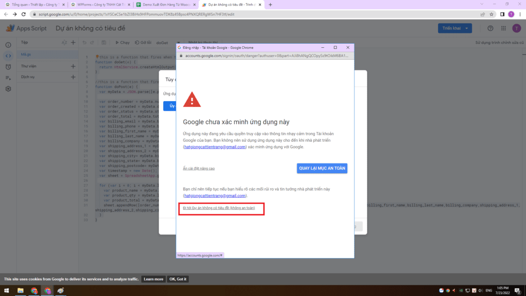Screen dimensions: 526x296
Task: Maximize the Đăng nhập Google sign-in popup window
Action: point(335,48)
